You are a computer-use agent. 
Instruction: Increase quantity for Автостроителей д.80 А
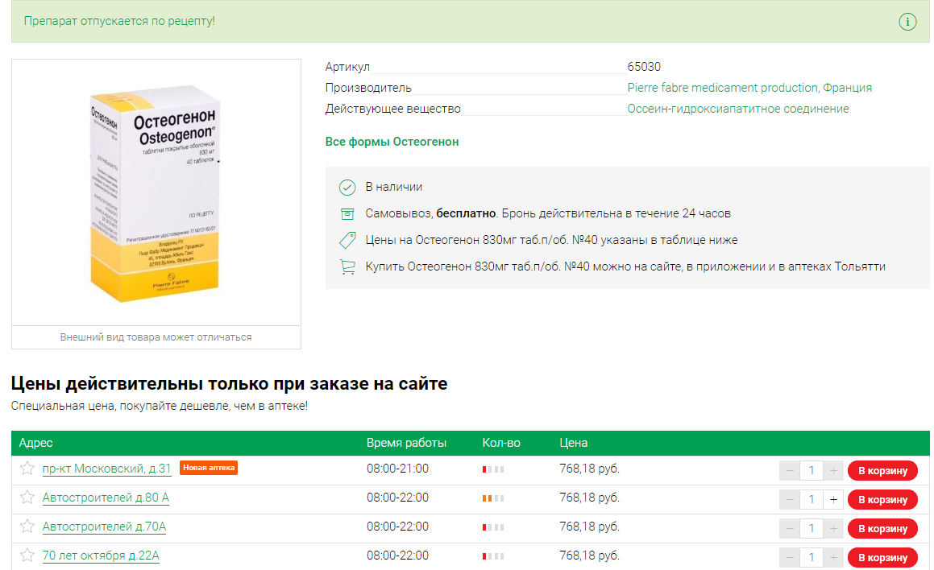point(833,500)
